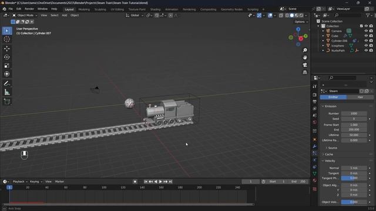Toggle visibility eye for Cube

pos(366,36)
